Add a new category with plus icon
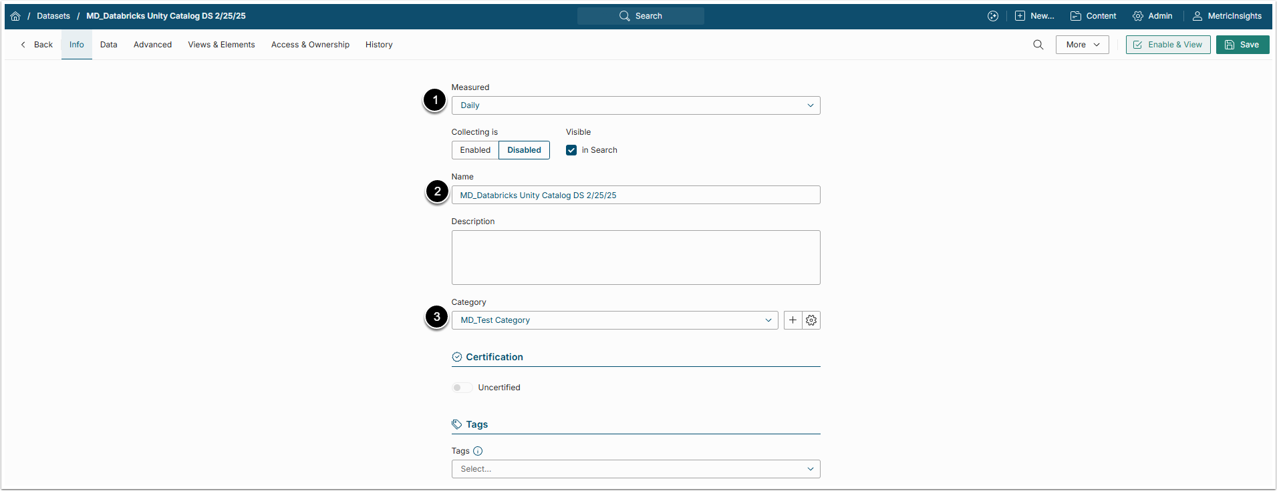1277x491 pixels. (x=793, y=320)
